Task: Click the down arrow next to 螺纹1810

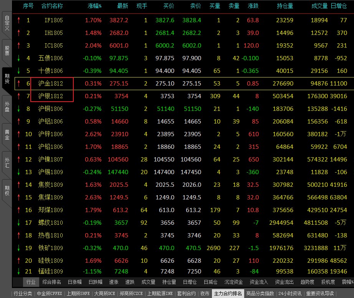Action: pyautogui.click(x=19, y=223)
